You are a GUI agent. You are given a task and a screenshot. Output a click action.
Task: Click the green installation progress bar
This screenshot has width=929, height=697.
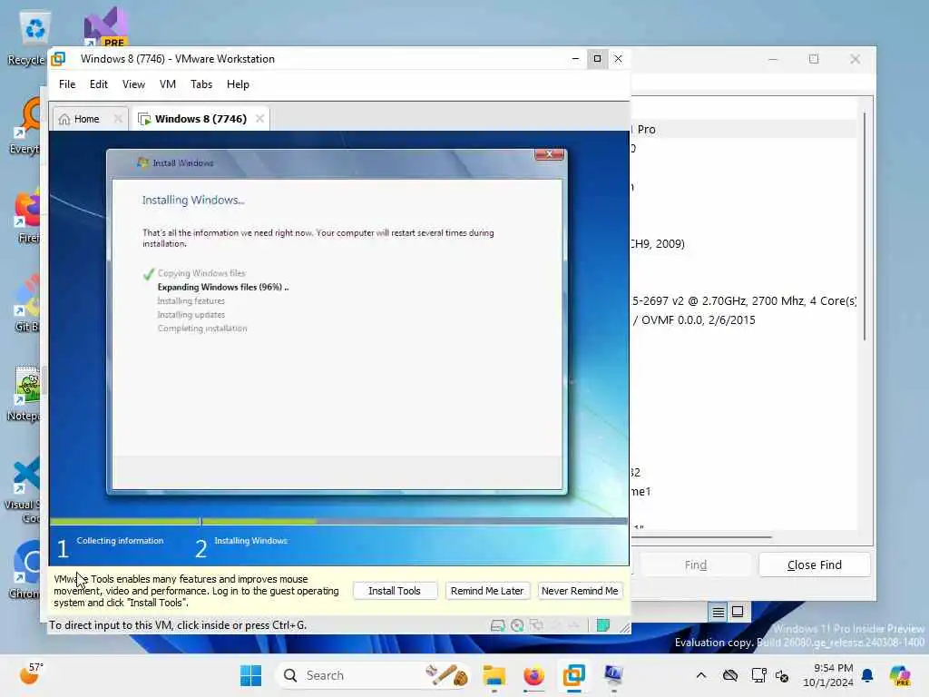[183, 522]
